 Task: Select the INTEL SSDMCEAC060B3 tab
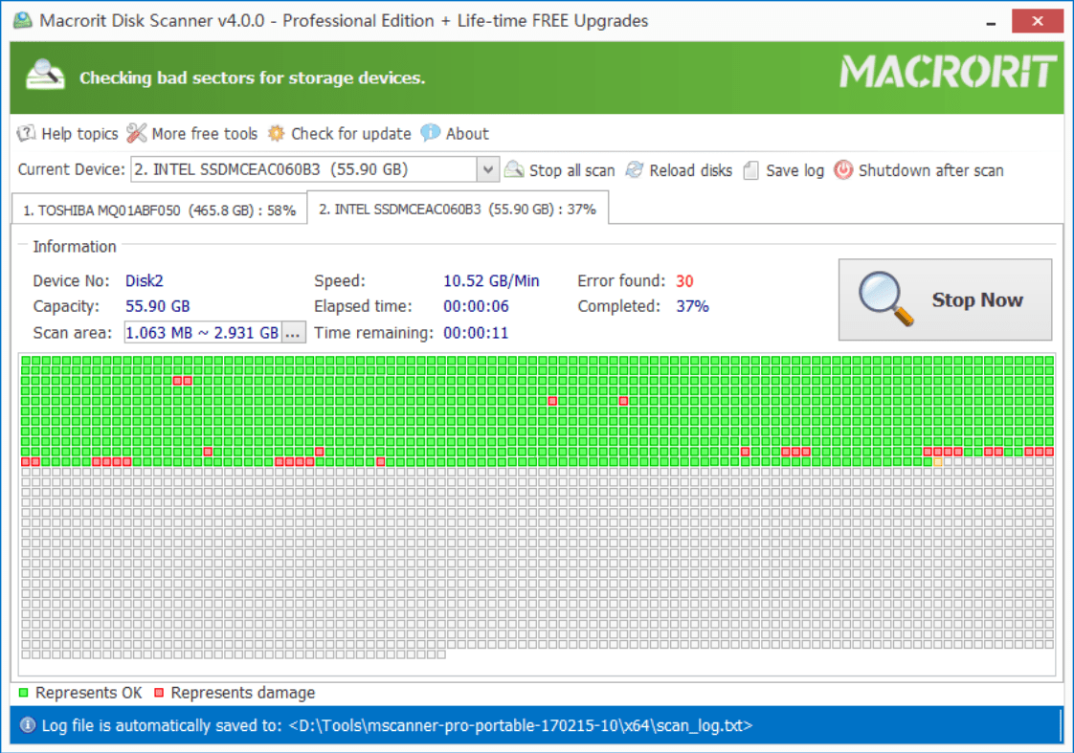click(458, 208)
